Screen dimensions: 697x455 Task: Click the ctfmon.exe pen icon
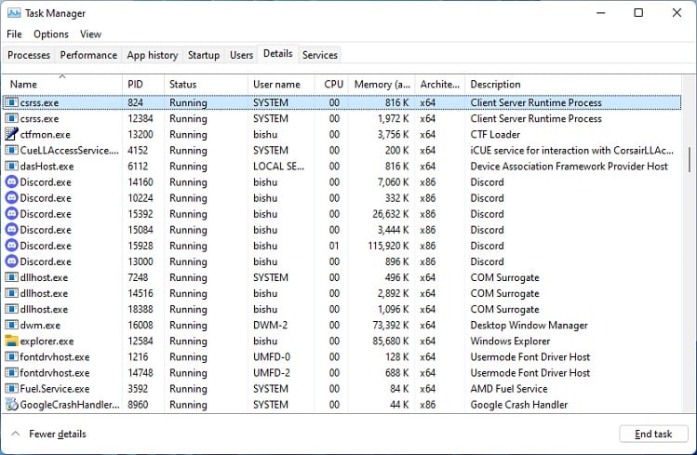12,135
